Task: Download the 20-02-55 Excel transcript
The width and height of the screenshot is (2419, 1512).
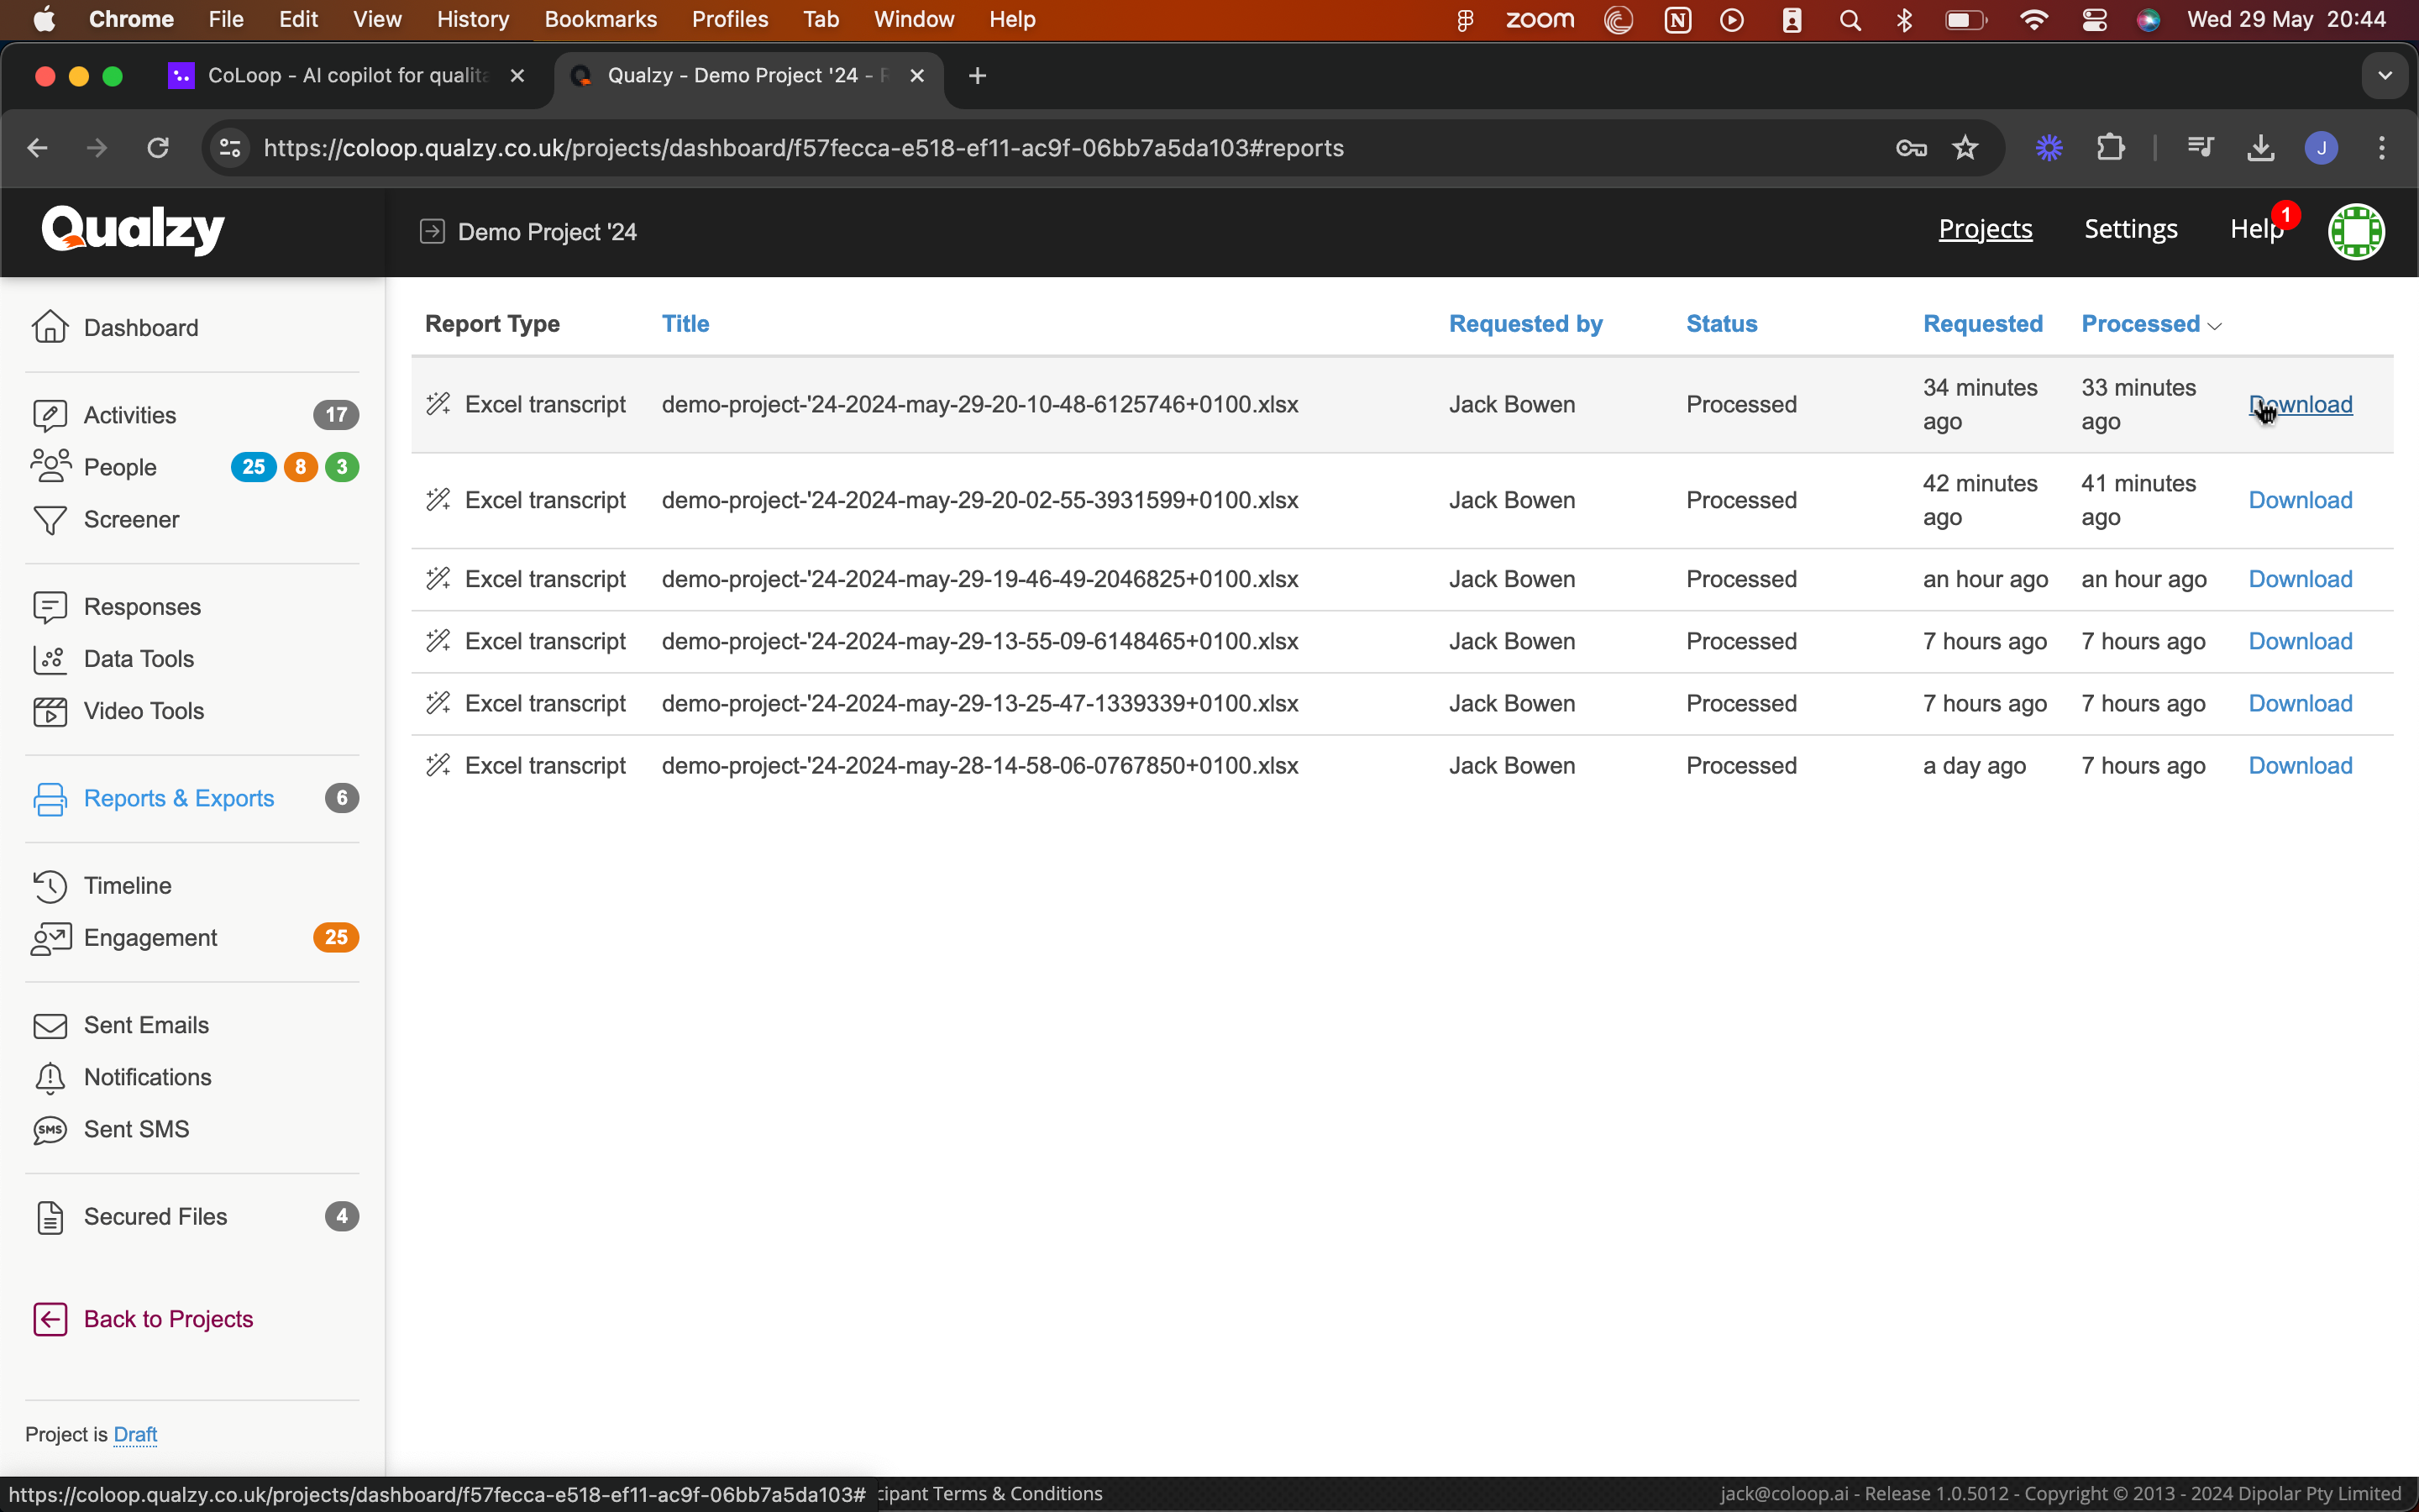Action: click(2299, 500)
